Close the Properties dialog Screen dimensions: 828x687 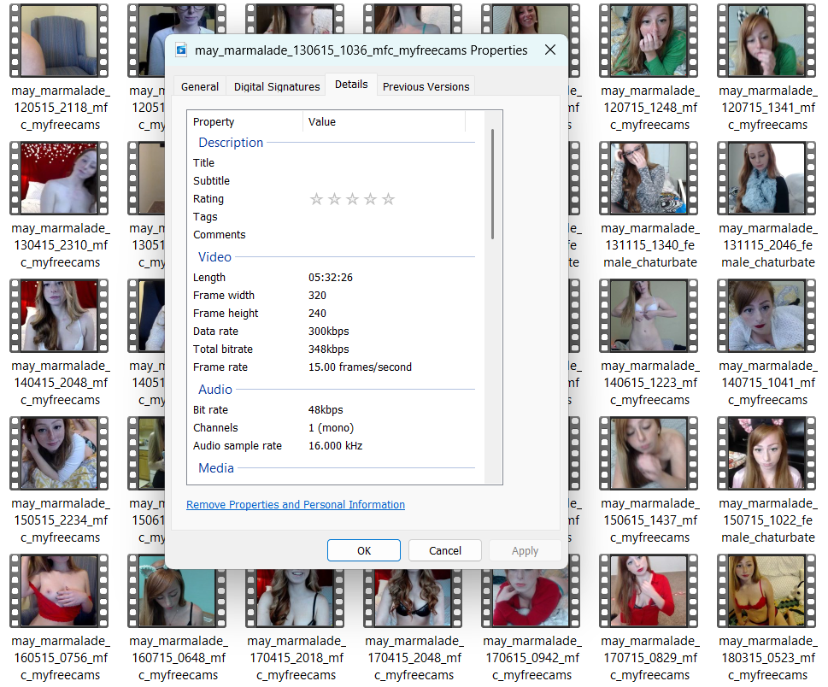(x=550, y=50)
